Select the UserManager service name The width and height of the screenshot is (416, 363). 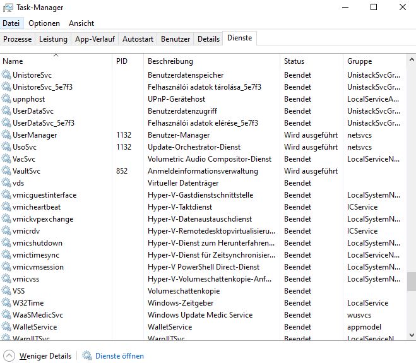(35, 135)
